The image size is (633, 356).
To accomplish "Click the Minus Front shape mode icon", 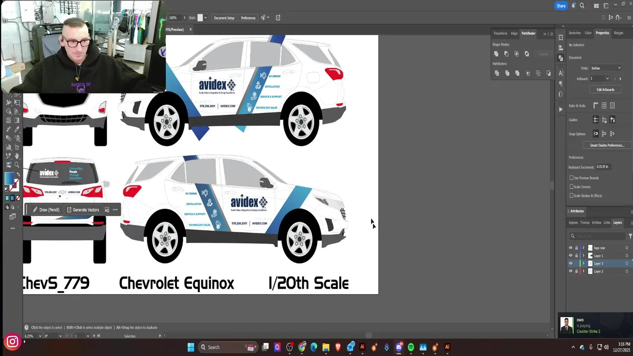I will pyautogui.click(x=506, y=54).
